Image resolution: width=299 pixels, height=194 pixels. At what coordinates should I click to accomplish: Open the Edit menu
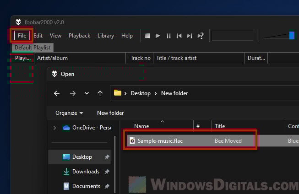tap(38, 36)
